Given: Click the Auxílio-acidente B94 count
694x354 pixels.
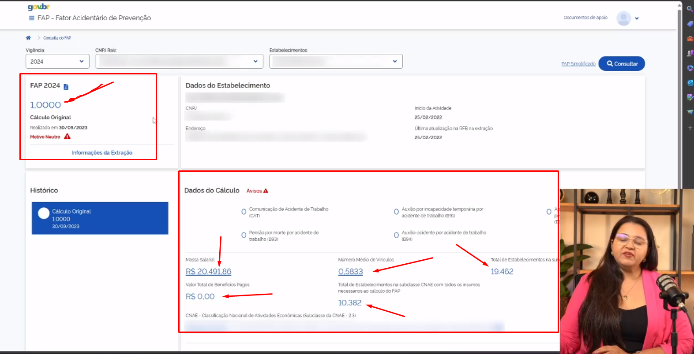Looking at the screenshot, I should point(396,236).
